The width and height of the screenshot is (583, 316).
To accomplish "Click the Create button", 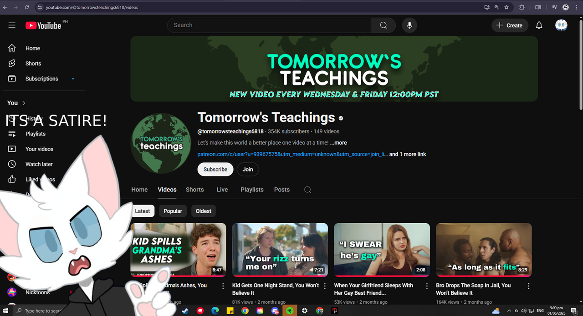I will pos(510,25).
